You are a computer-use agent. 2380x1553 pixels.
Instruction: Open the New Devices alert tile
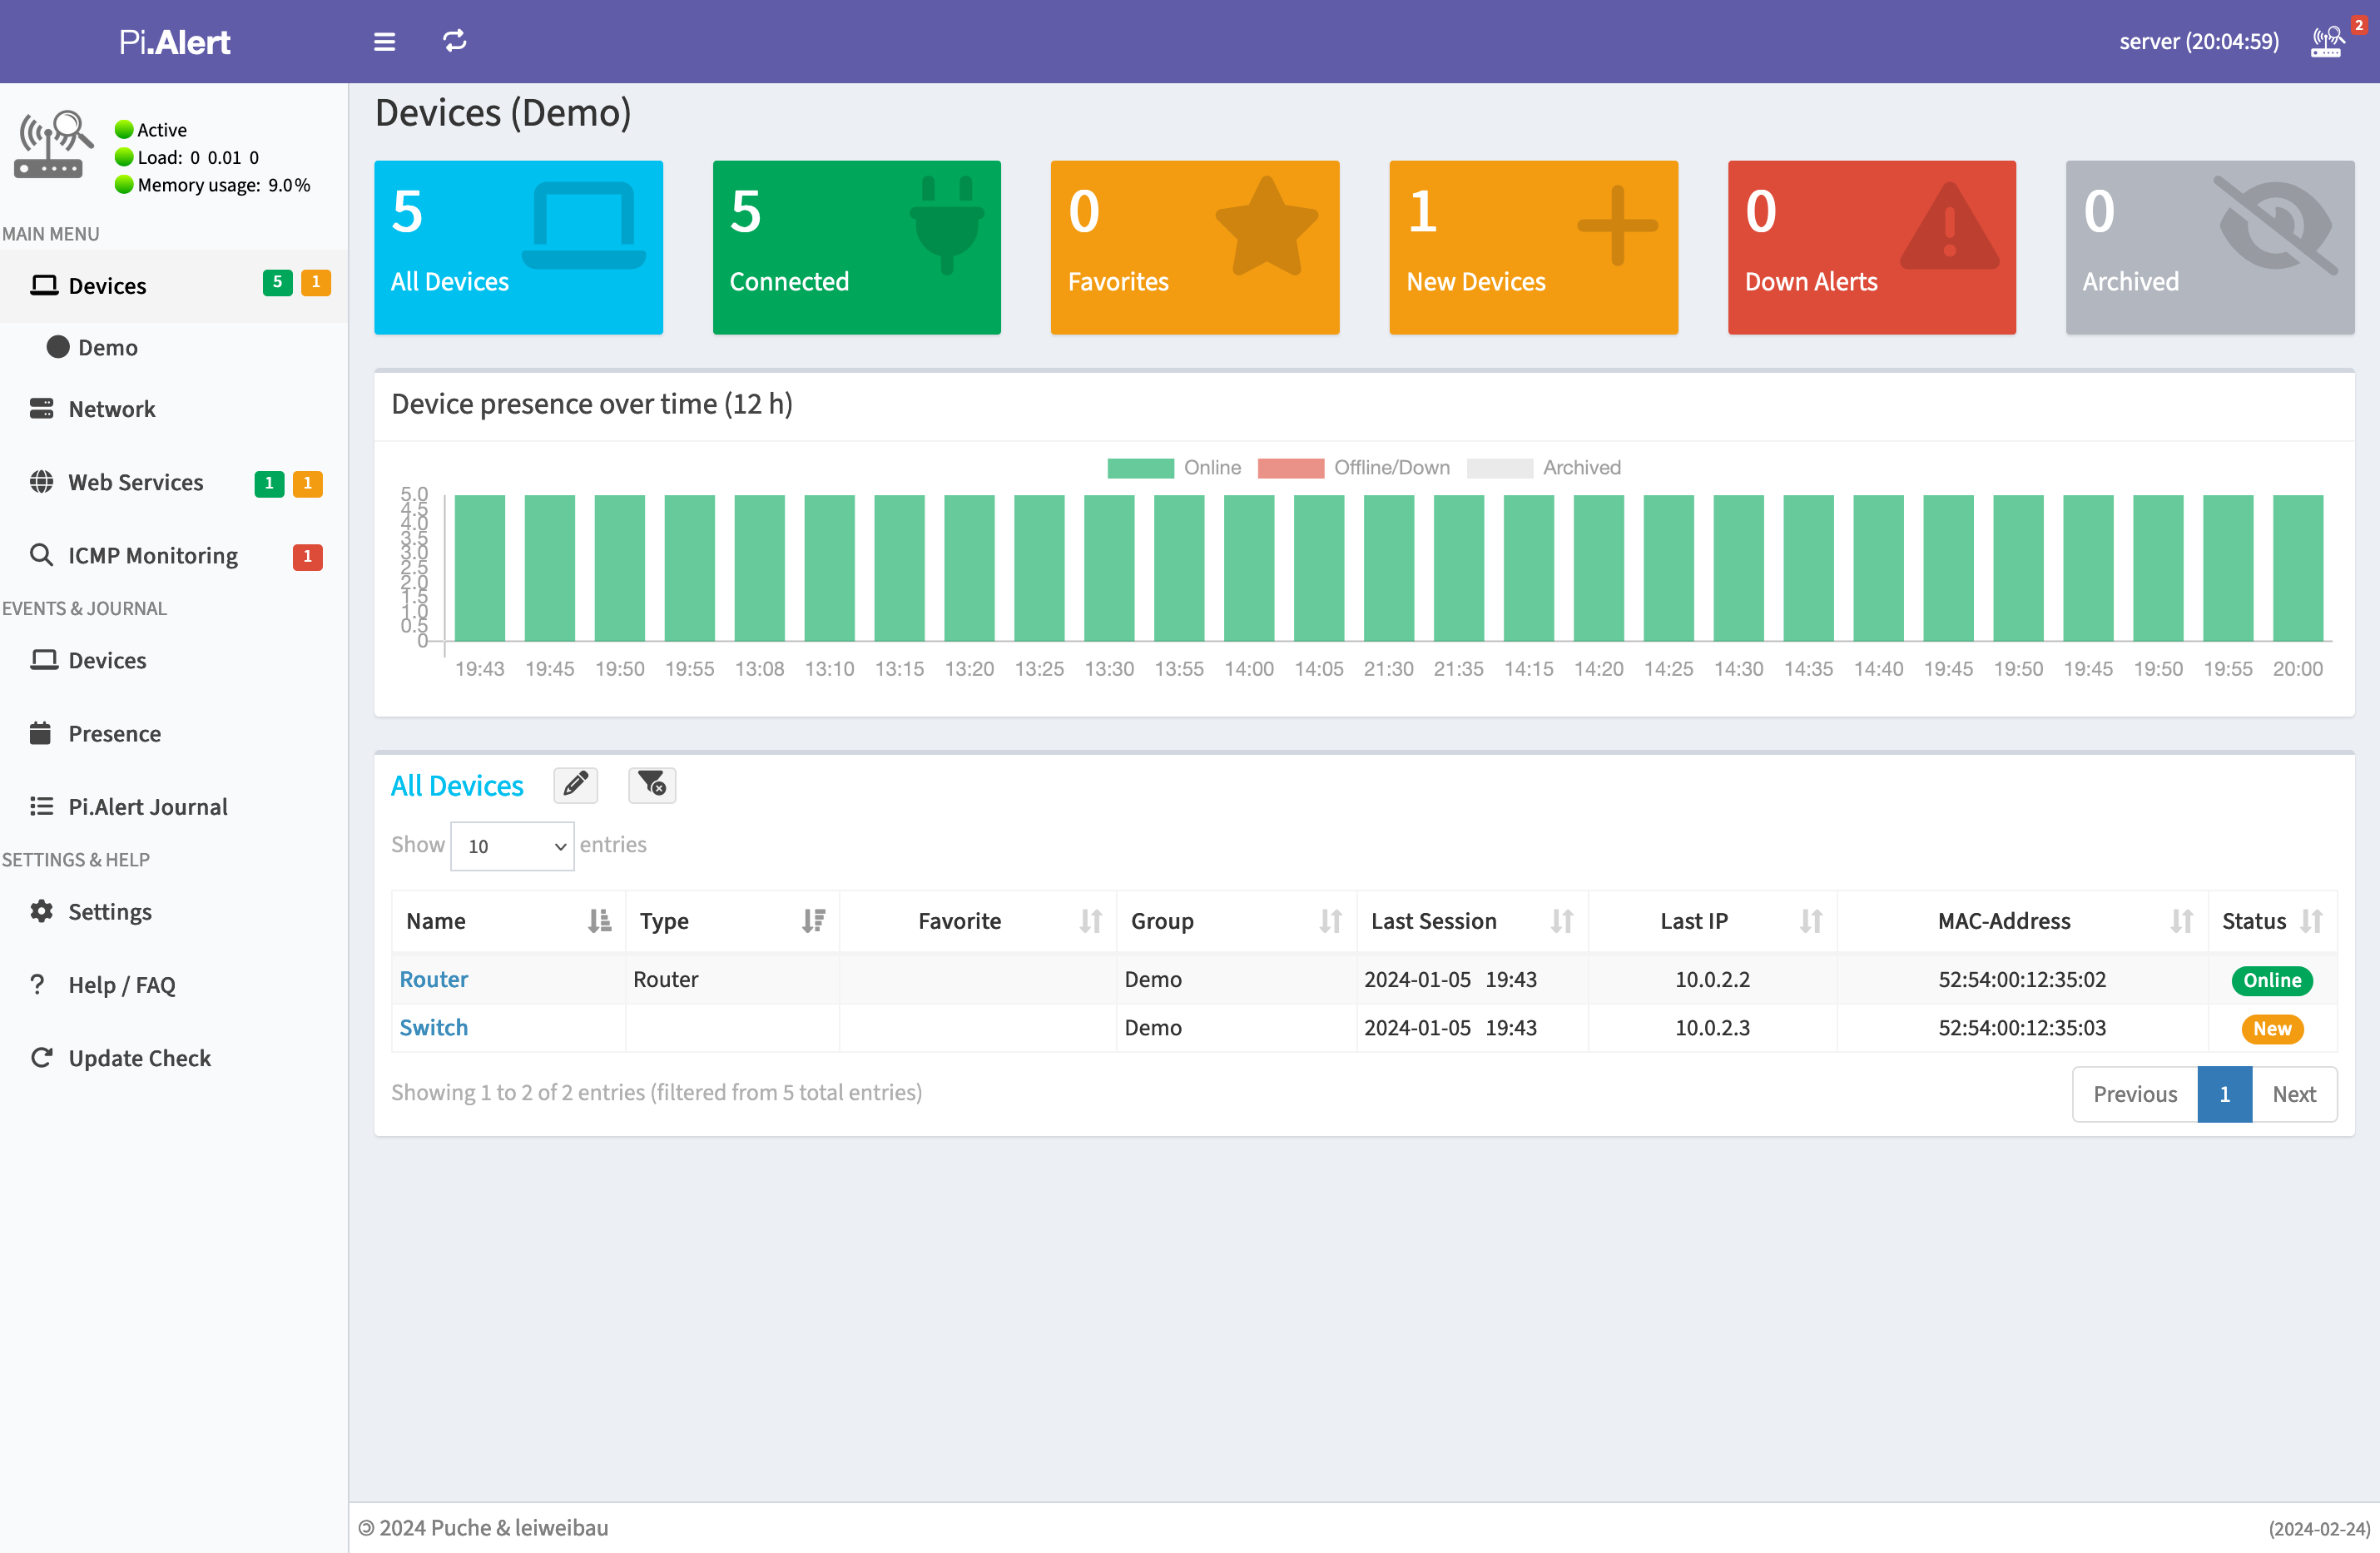pos(1534,248)
